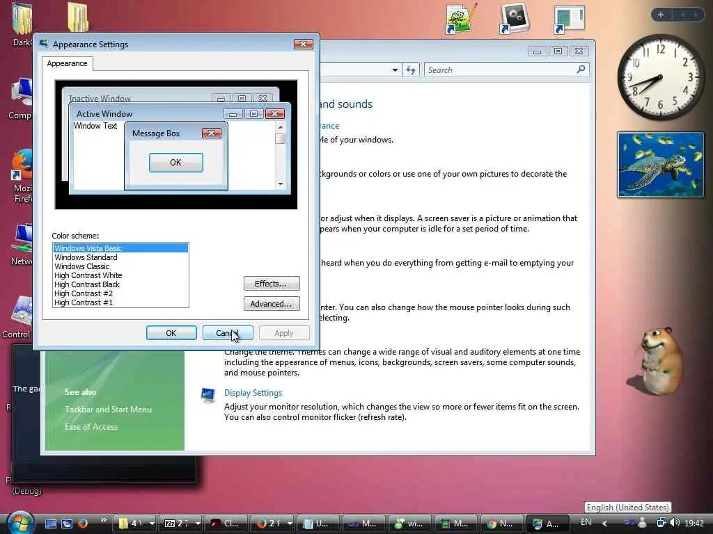Viewport: 713px width, 534px height.
Task: Launch Firefox from the quick launch bar
Action: click(x=82, y=524)
